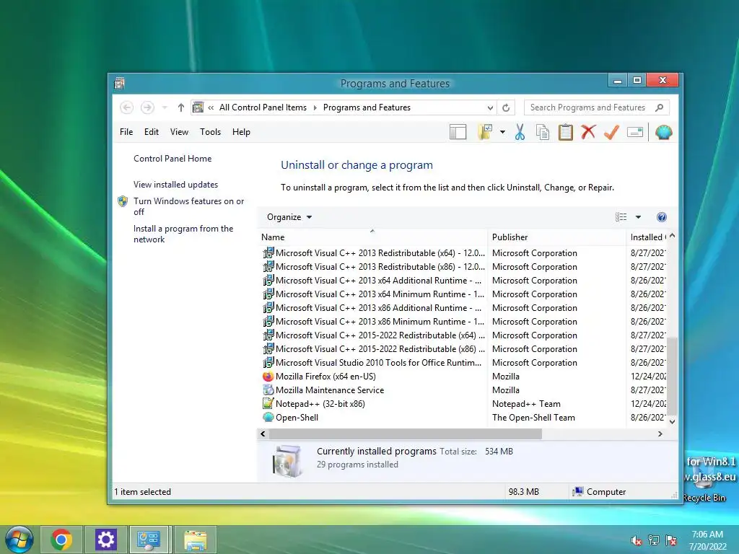Open recent locations dropdown arrow
The image size is (739, 554).
165,107
